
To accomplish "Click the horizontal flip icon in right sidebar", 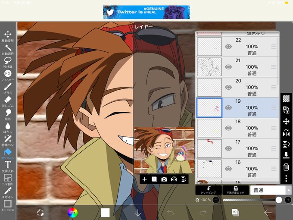I will click(x=286, y=132).
